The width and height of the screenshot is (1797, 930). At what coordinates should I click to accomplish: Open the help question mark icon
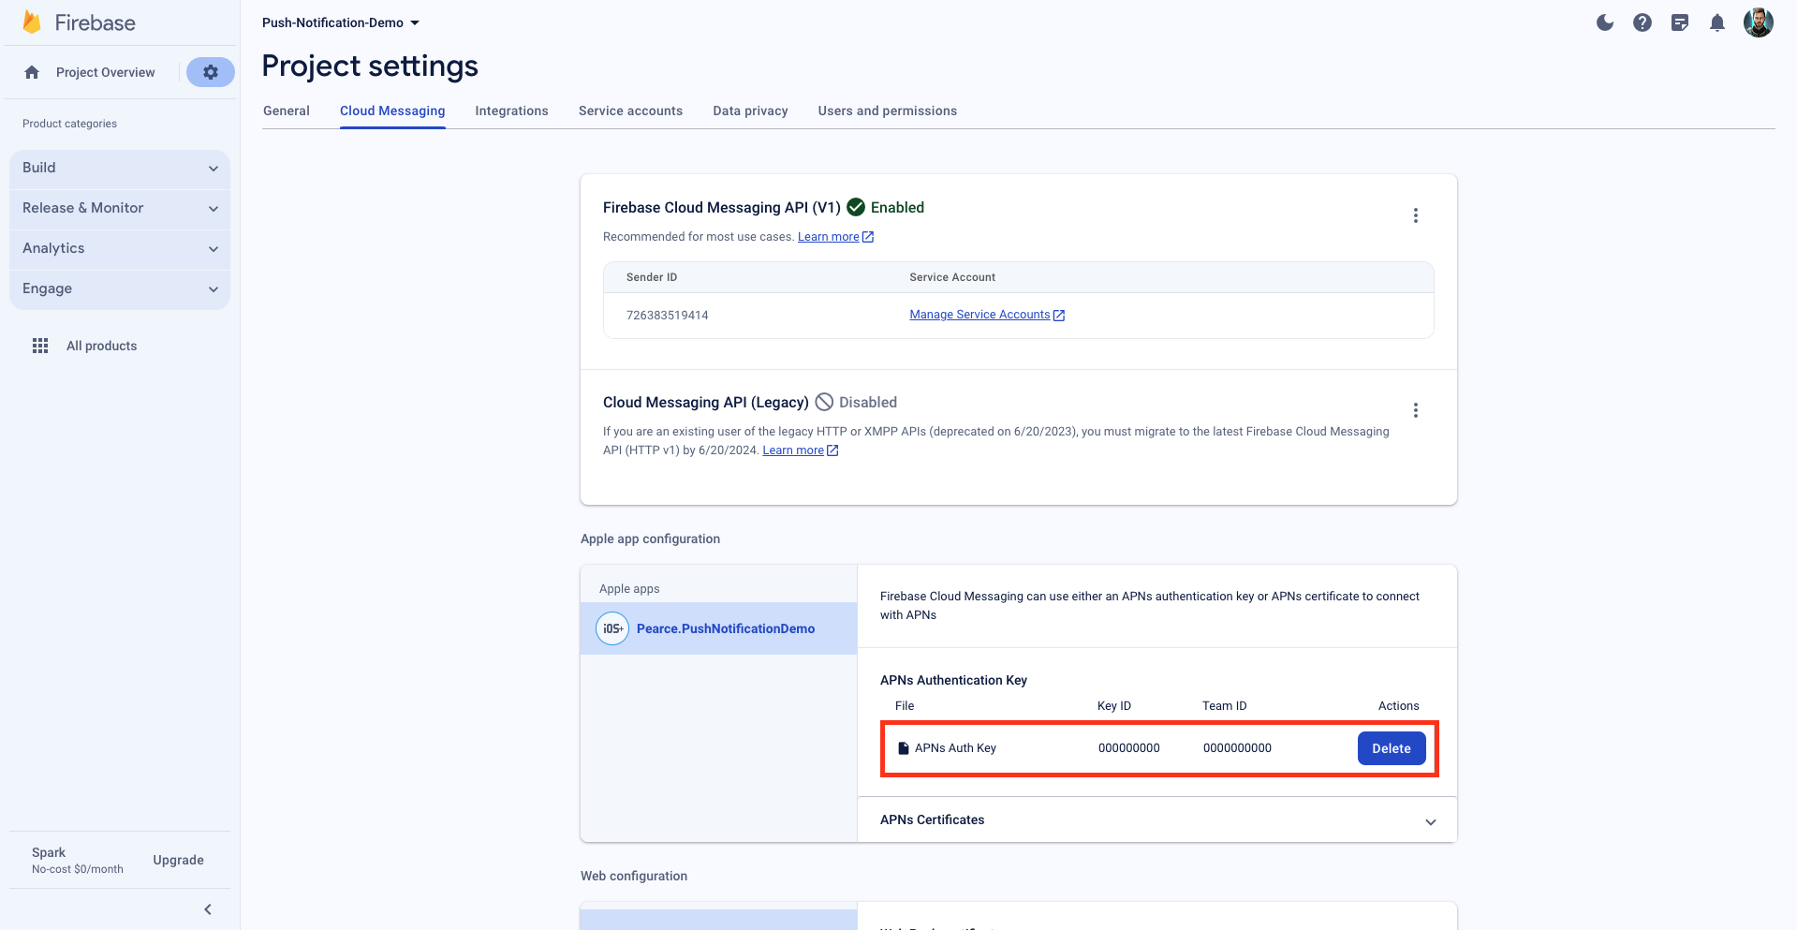click(1642, 22)
